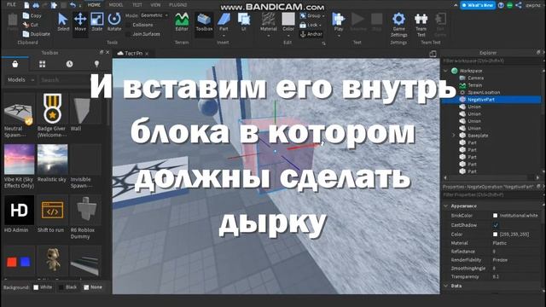Open the Mode Geometric dropdown
The height and width of the screenshot is (307, 546).
click(154, 15)
